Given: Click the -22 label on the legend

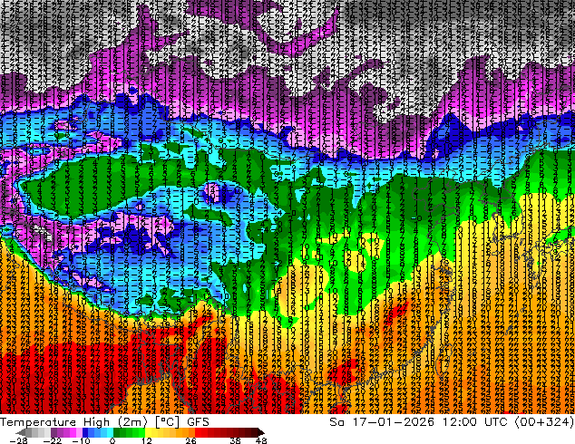Looking at the screenshot, I should (53, 440).
